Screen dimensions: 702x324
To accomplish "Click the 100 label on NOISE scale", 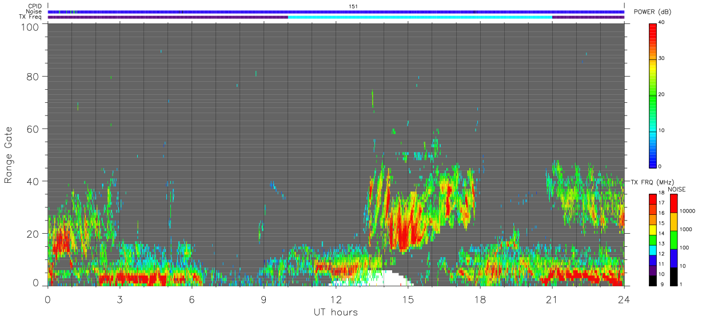I will [684, 248].
